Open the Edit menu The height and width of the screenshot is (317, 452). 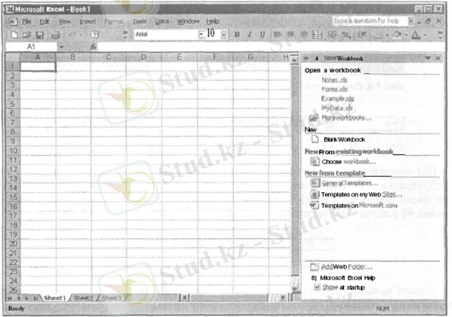[45, 21]
